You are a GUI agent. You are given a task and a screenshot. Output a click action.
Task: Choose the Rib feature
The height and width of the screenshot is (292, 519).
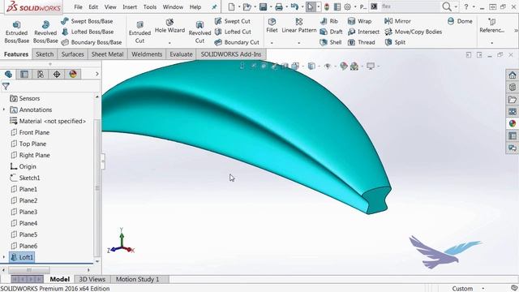pyautogui.click(x=329, y=21)
